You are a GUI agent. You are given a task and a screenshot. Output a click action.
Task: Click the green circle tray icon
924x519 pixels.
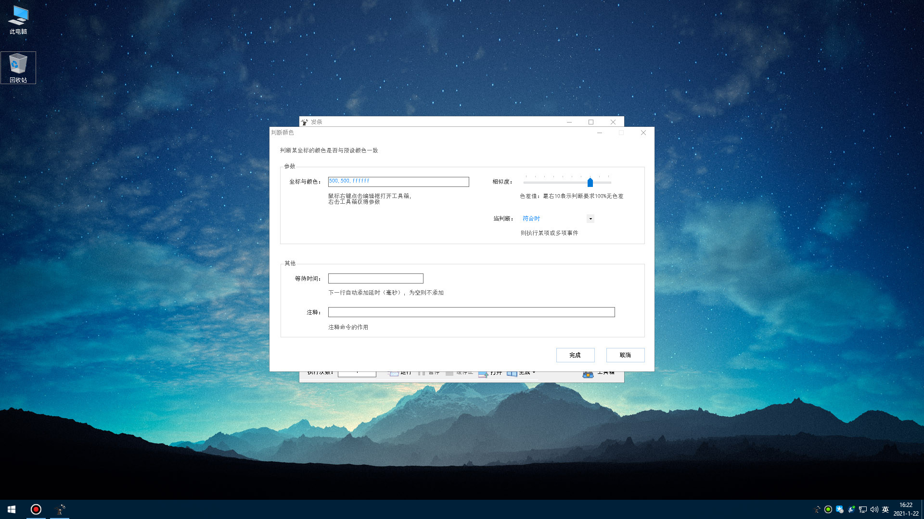pos(828,509)
